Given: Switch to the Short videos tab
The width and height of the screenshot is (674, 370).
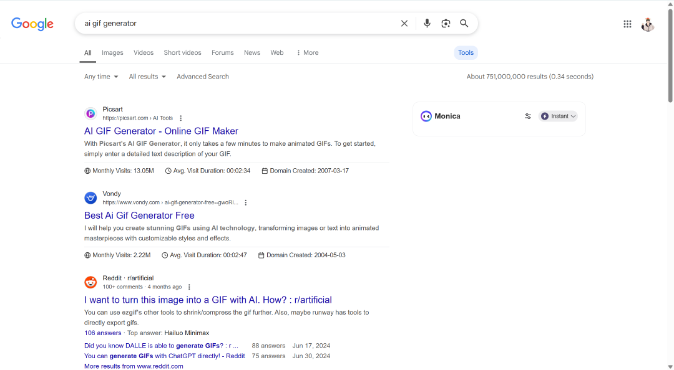Looking at the screenshot, I should pyautogui.click(x=182, y=52).
